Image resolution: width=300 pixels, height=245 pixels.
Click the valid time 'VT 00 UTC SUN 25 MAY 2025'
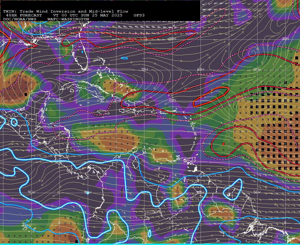[87, 15]
